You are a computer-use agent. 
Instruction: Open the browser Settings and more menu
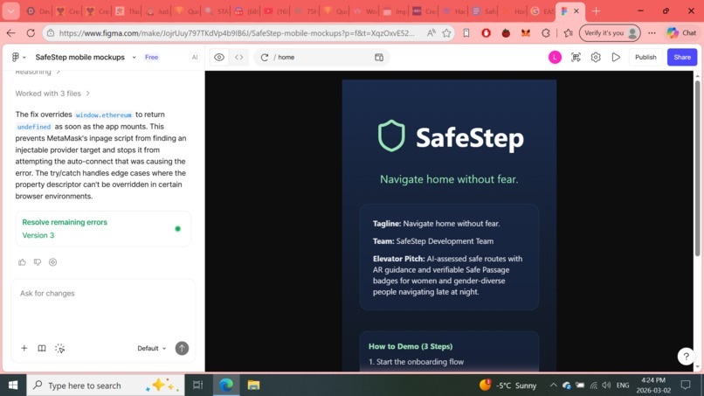point(652,33)
